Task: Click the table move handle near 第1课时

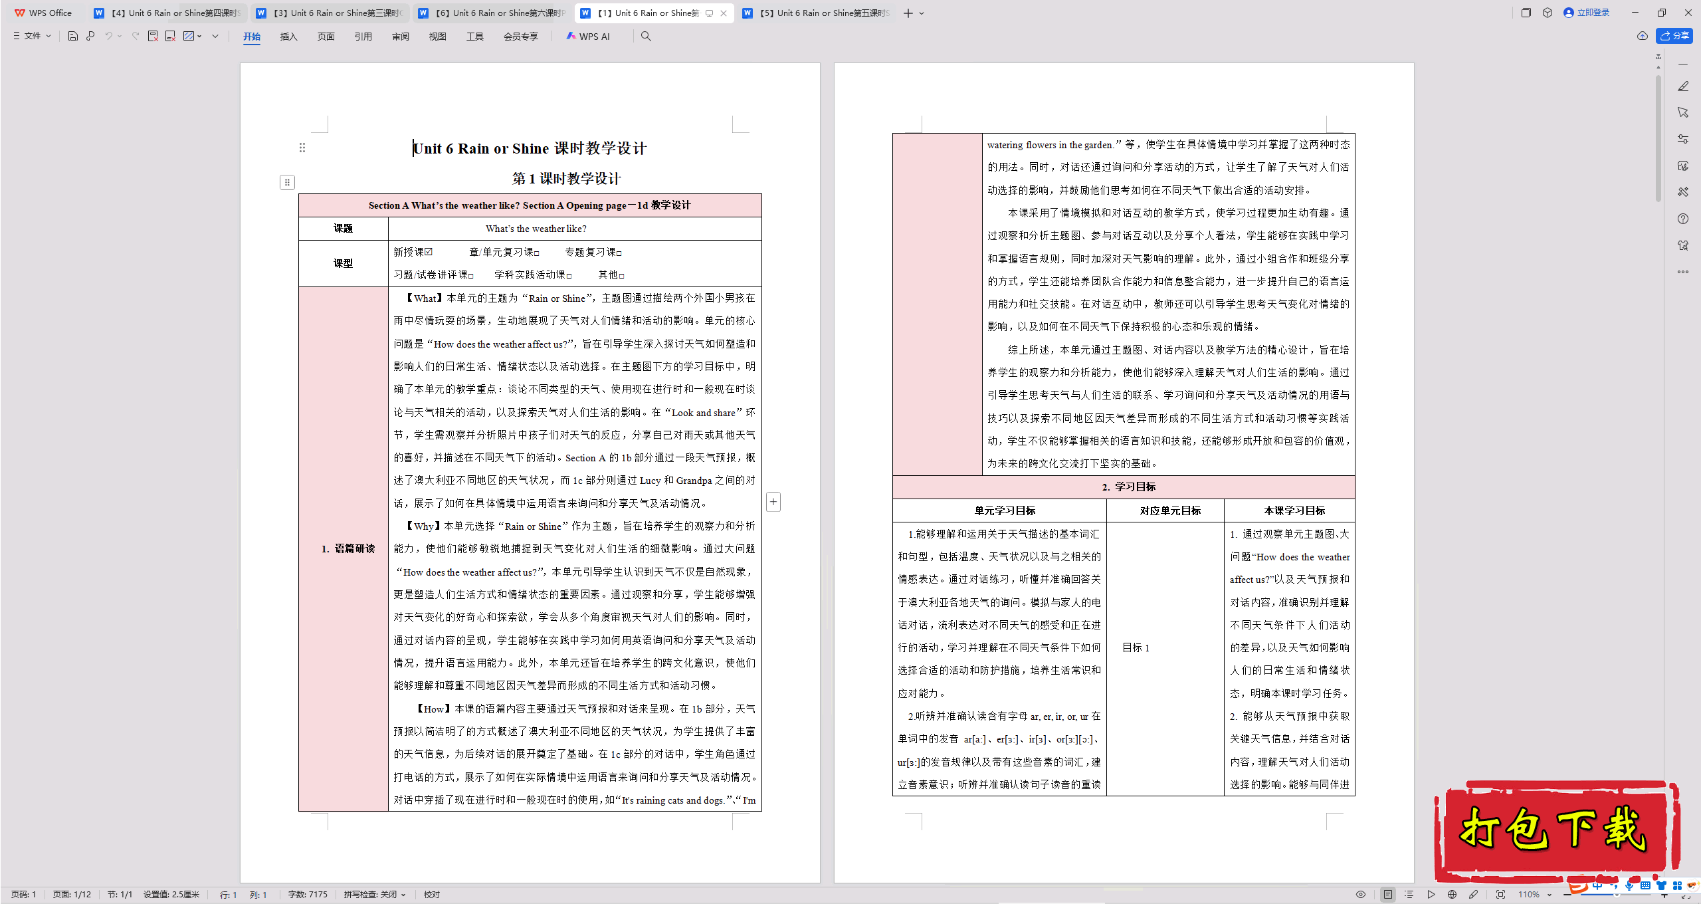Action: pos(287,182)
